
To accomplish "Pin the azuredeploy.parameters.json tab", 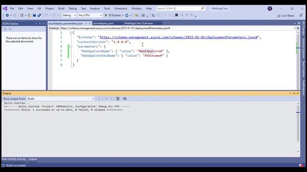I will (86, 23).
